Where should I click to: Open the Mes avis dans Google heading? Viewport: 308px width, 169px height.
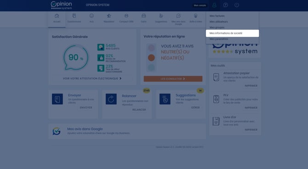[x=85, y=129]
